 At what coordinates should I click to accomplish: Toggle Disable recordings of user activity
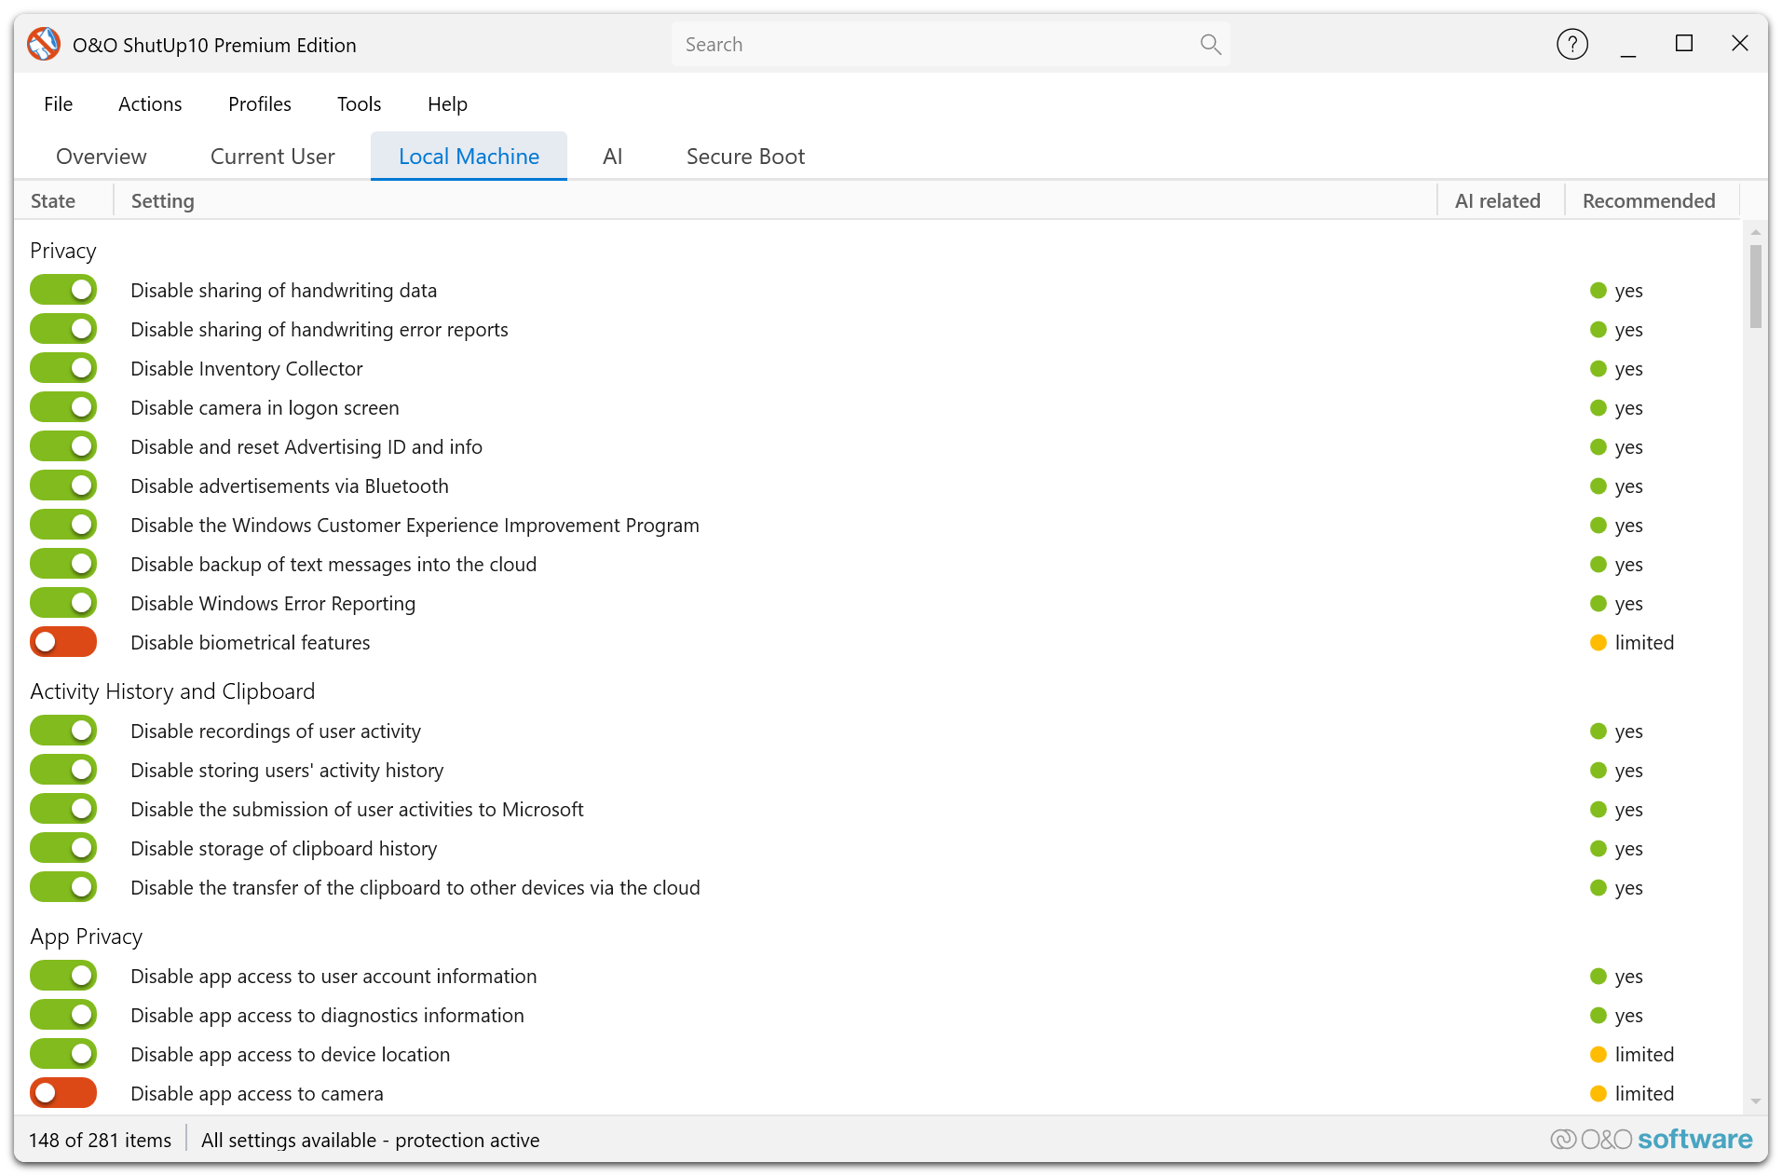63,731
